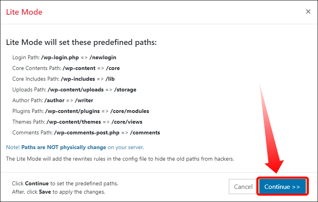Select the Core Contents Path line
The image size is (318, 202).
[x=66, y=68]
